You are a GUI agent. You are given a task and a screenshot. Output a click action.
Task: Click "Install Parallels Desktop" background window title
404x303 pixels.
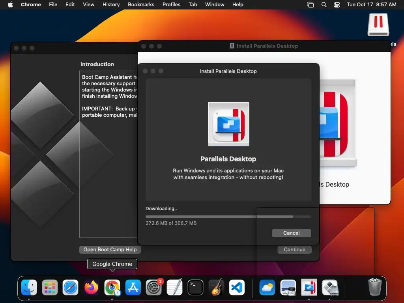click(x=267, y=46)
